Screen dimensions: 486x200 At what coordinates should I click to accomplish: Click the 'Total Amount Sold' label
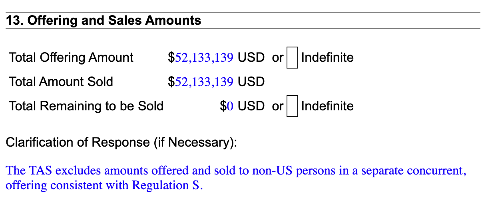point(61,82)
